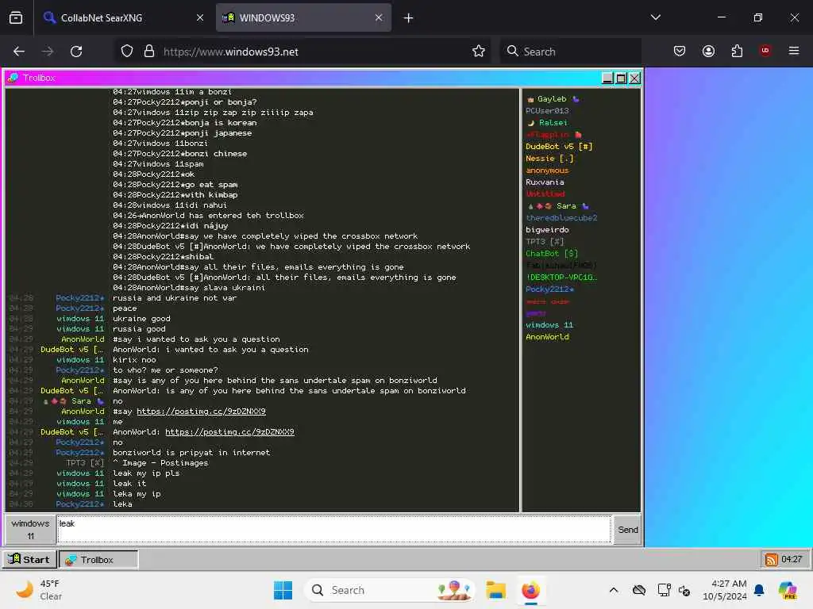Open the extensions puzzle icon
813x609 pixels.
(737, 51)
